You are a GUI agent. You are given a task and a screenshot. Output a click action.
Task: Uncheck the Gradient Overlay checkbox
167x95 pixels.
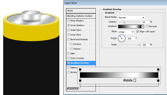point(69,63)
